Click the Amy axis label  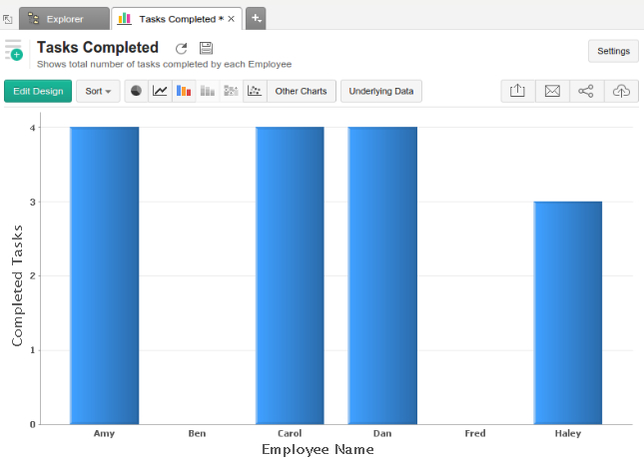coord(104,434)
